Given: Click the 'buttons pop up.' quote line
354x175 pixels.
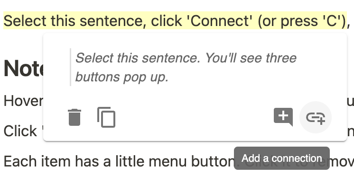Looking at the screenshot, I should point(122,77).
